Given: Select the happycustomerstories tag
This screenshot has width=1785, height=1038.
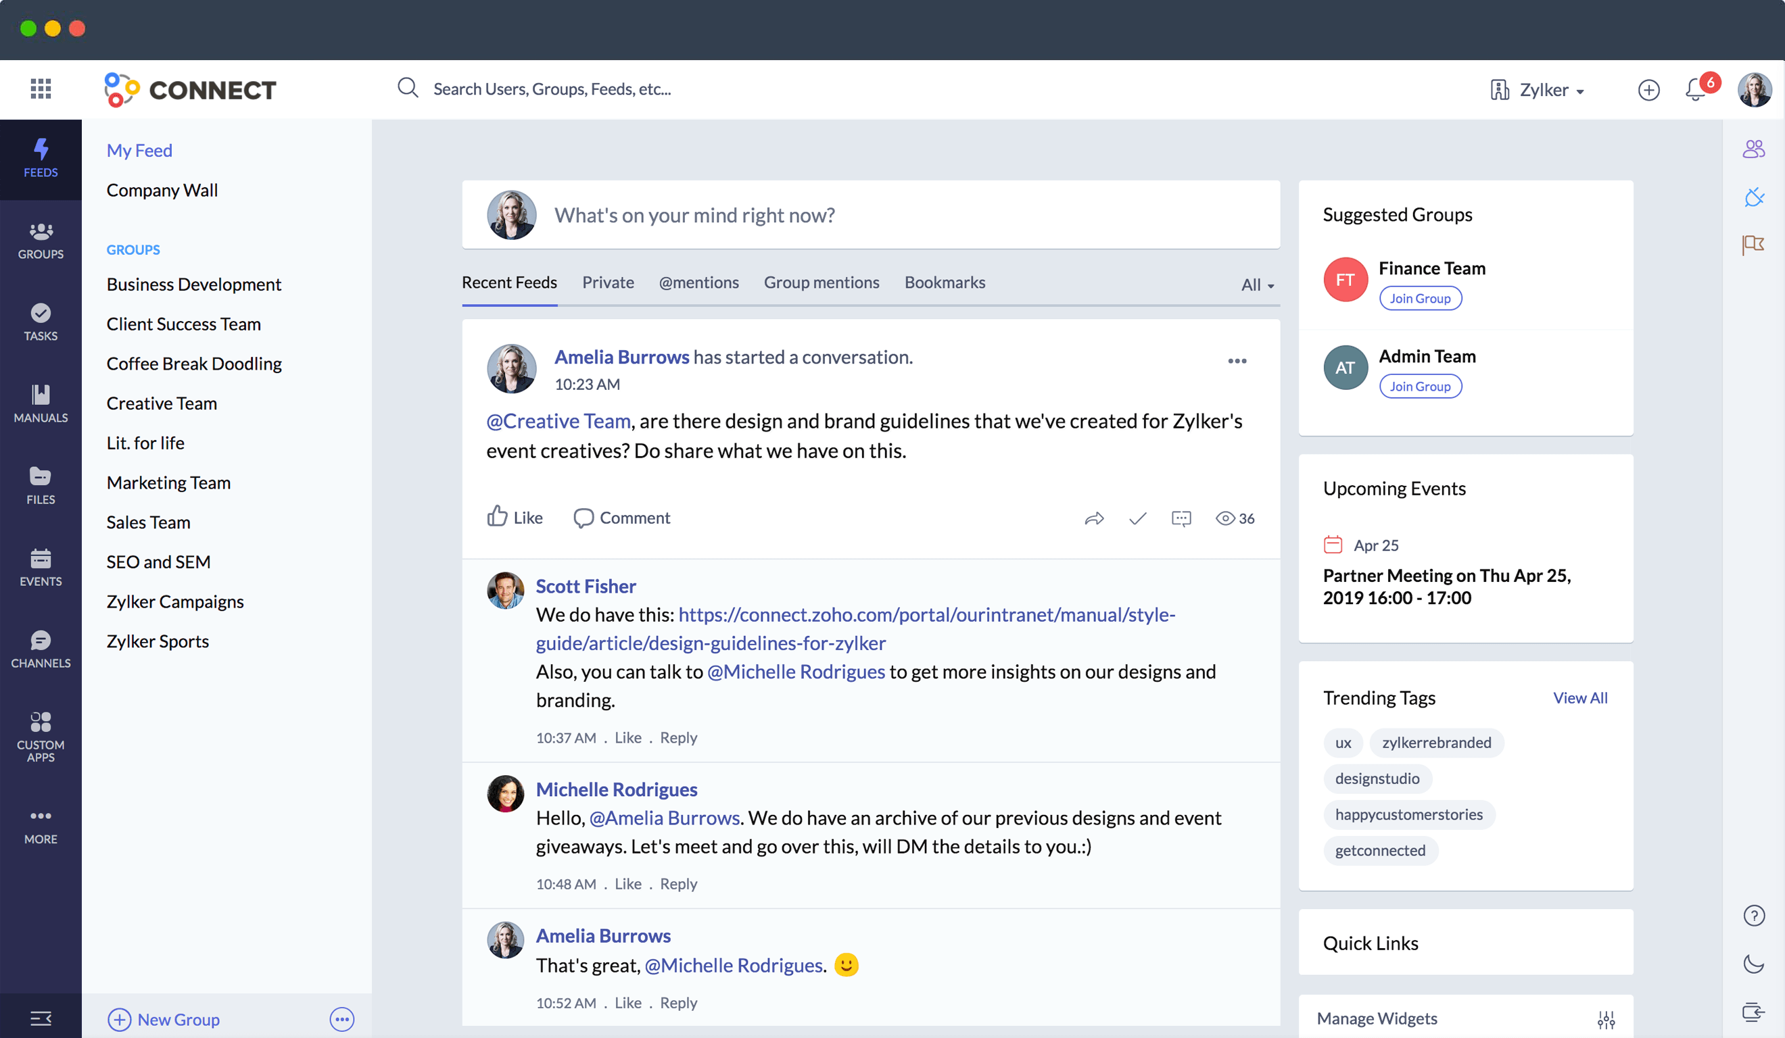Looking at the screenshot, I should (1409, 815).
